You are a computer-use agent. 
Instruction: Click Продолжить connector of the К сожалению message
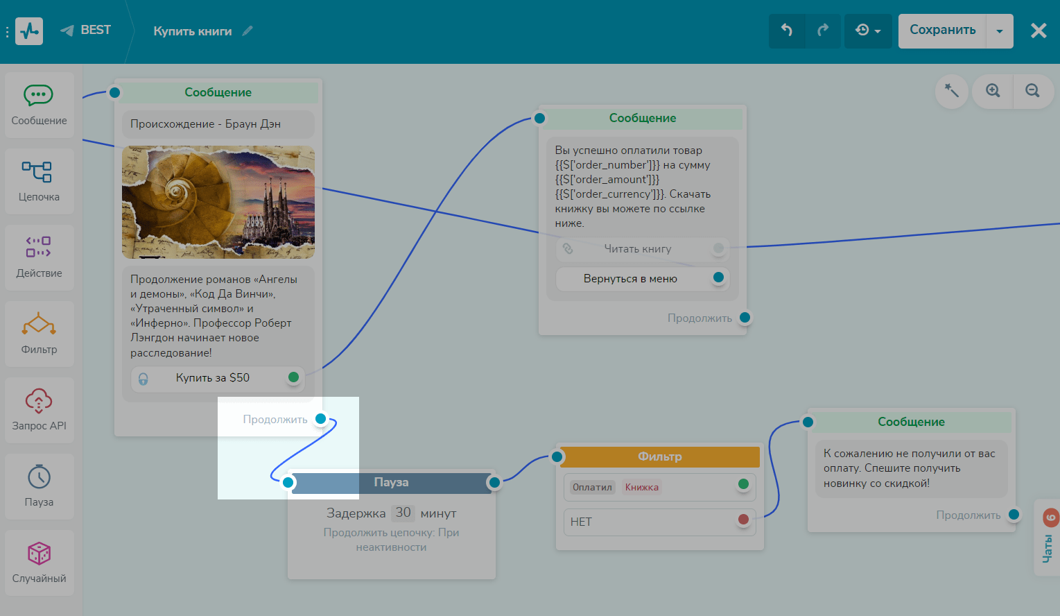1014,515
